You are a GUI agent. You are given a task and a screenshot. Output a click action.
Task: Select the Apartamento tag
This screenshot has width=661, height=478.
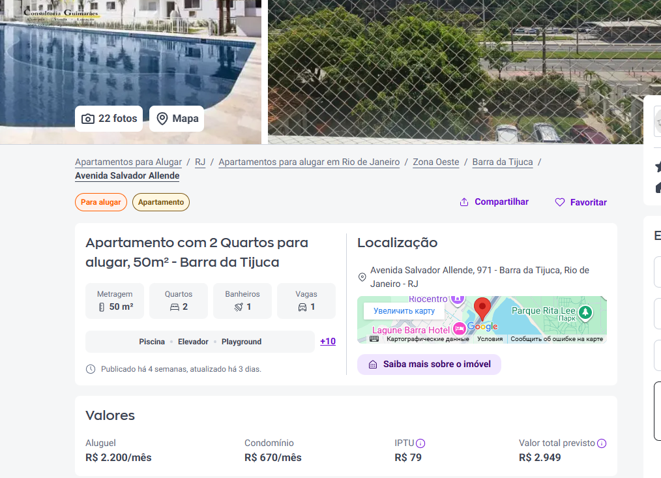tap(161, 202)
